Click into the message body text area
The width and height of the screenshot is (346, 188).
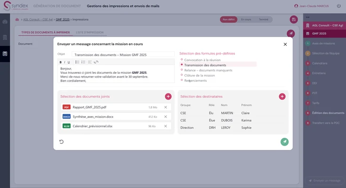click(116, 74)
